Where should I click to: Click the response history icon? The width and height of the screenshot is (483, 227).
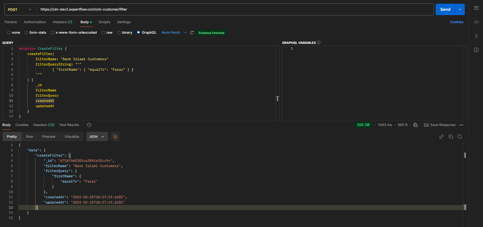pos(89,125)
